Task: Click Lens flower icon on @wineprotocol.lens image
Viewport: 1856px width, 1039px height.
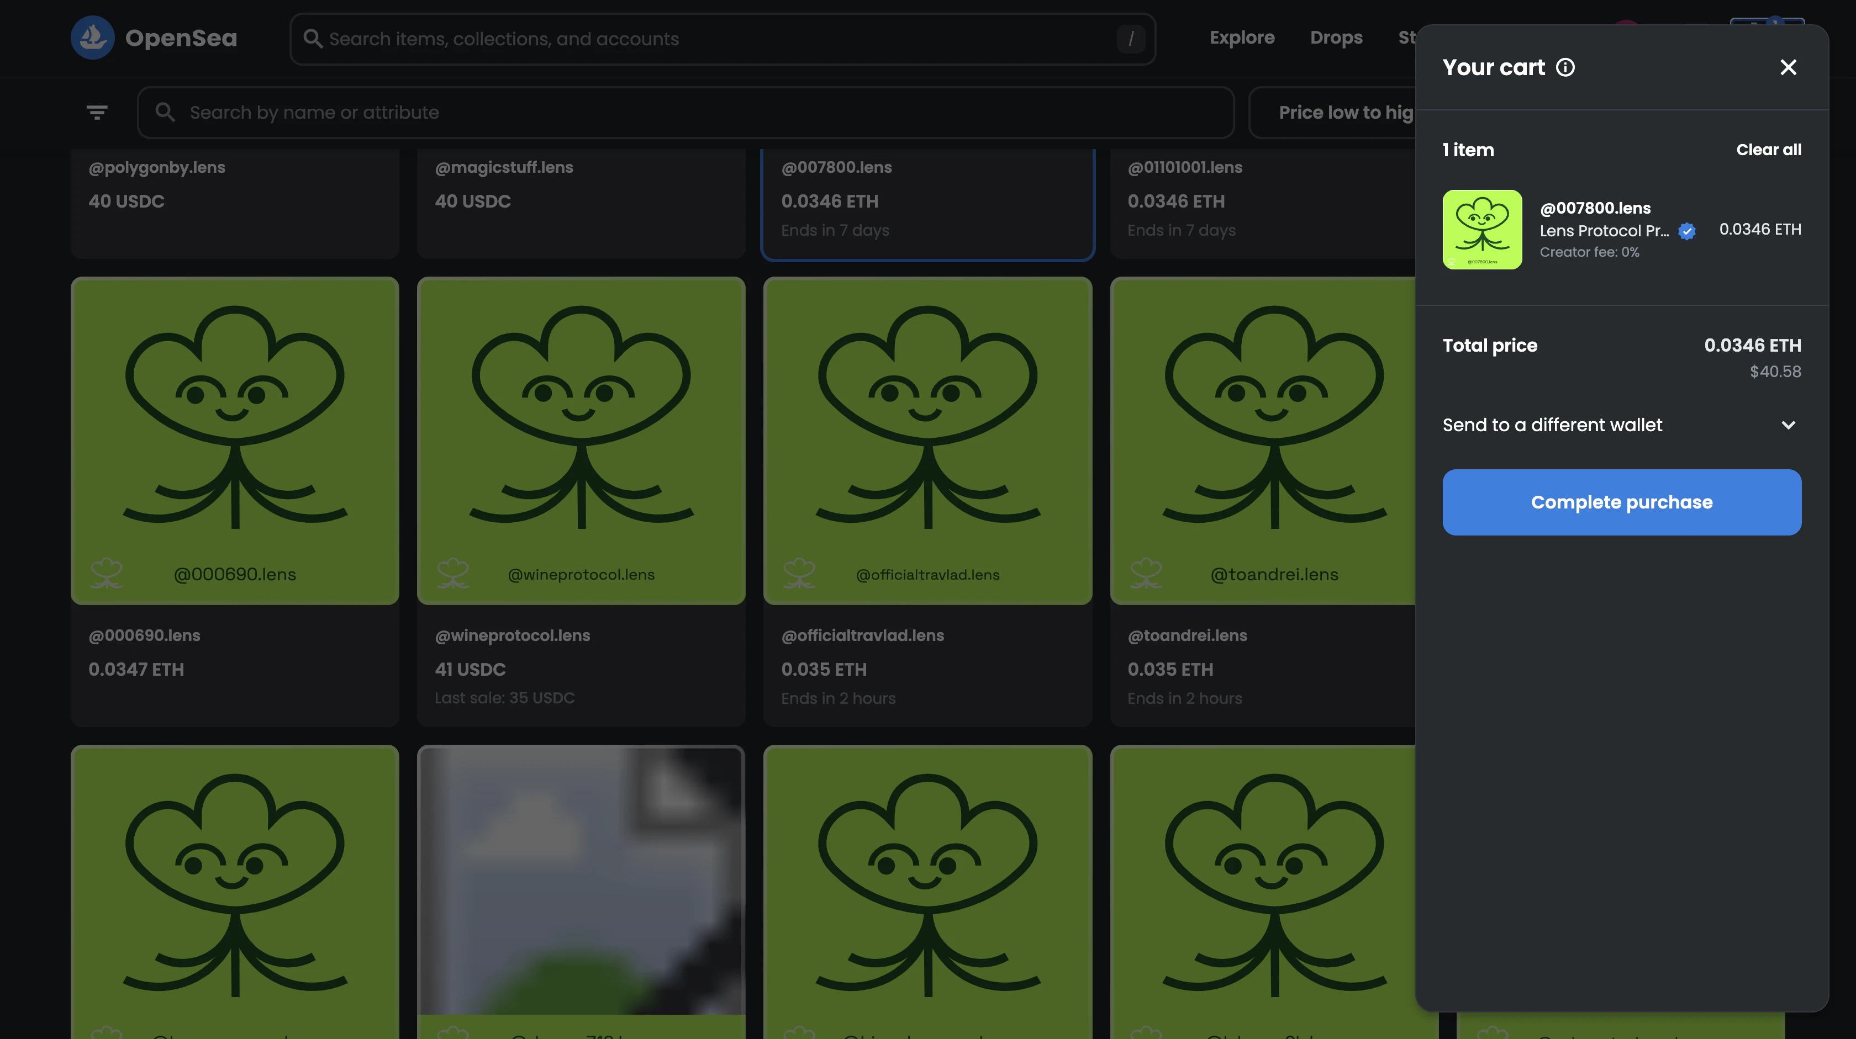Action: pos(453,573)
